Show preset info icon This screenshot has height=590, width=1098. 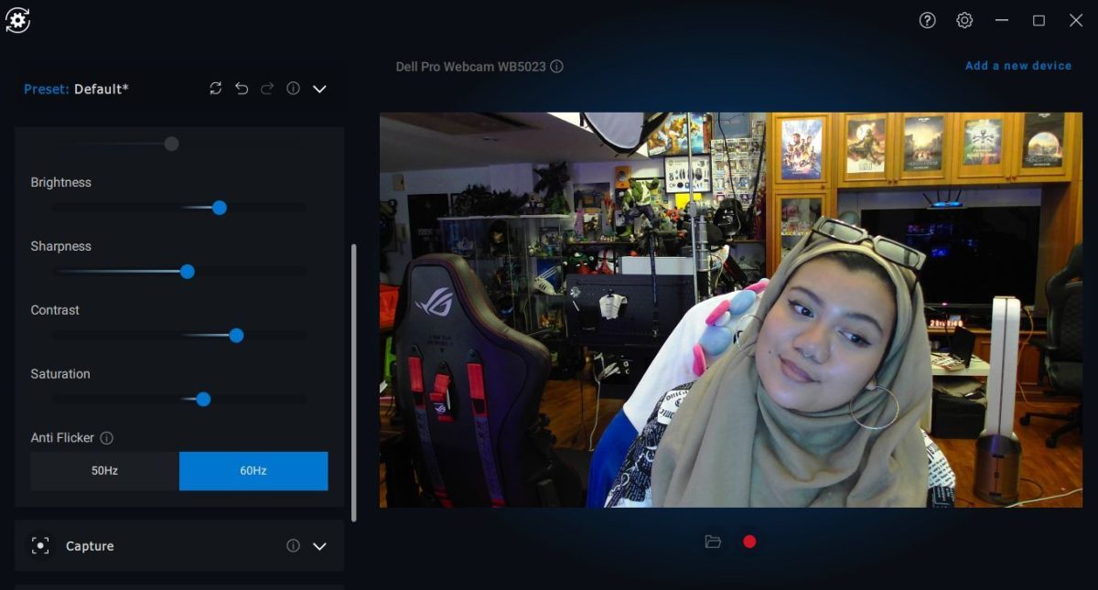click(x=293, y=89)
